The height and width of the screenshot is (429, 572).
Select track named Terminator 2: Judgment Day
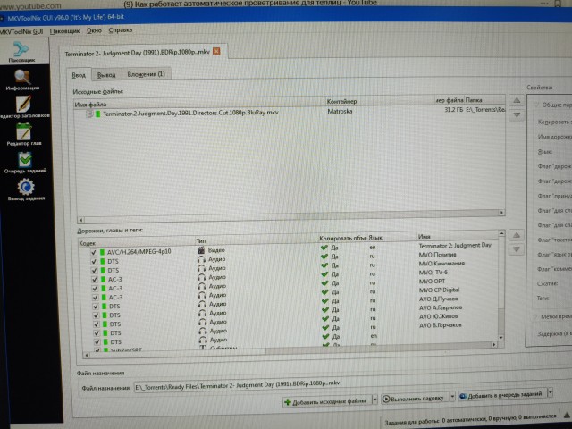pyautogui.click(x=455, y=246)
